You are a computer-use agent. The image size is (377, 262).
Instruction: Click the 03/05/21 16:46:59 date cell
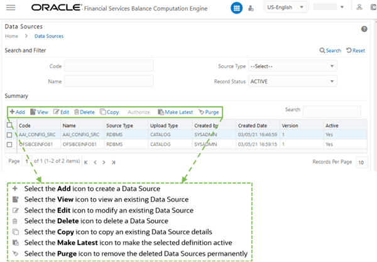258,135
